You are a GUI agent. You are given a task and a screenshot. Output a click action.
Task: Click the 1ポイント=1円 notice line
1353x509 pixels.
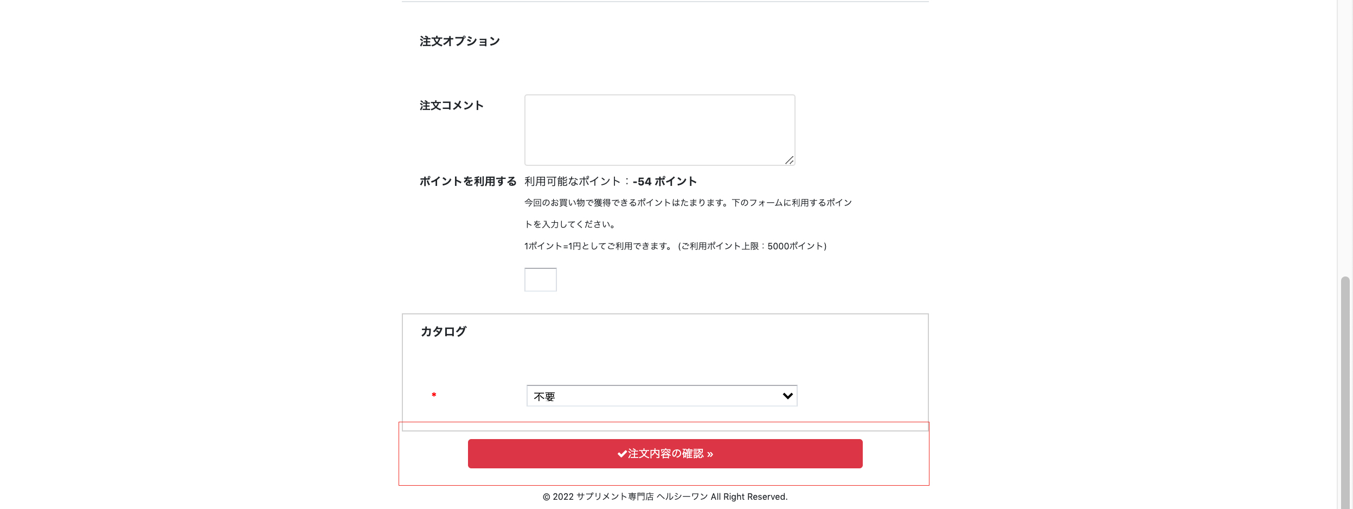pyautogui.click(x=675, y=246)
